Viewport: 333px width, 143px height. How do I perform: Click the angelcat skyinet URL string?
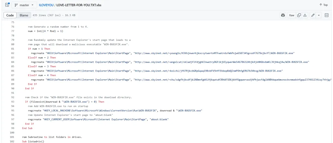[221, 62]
